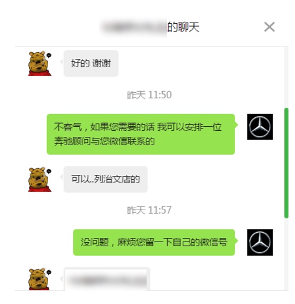
Task: Select the green '没问题，麻烦您留一下' message bubble
Action: tap(154, 242)
